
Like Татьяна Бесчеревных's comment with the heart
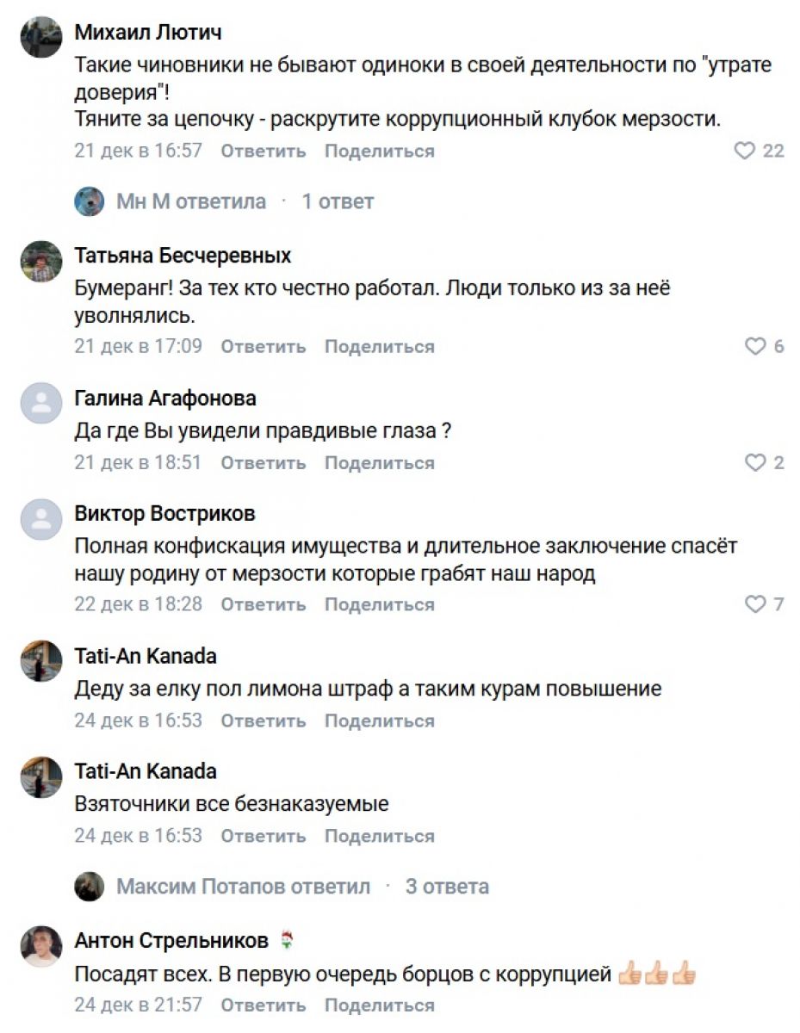(754, 347)
